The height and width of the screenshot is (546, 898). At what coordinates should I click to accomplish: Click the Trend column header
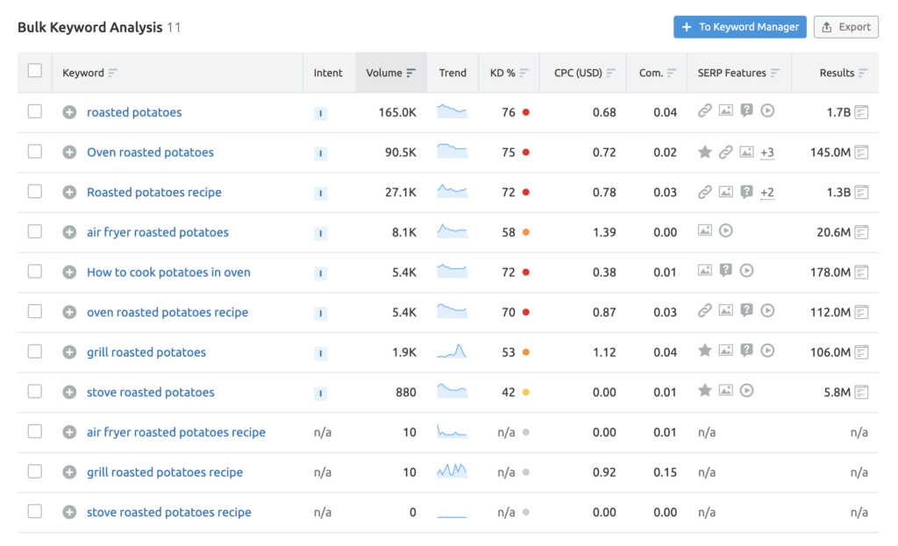(453, 73)
